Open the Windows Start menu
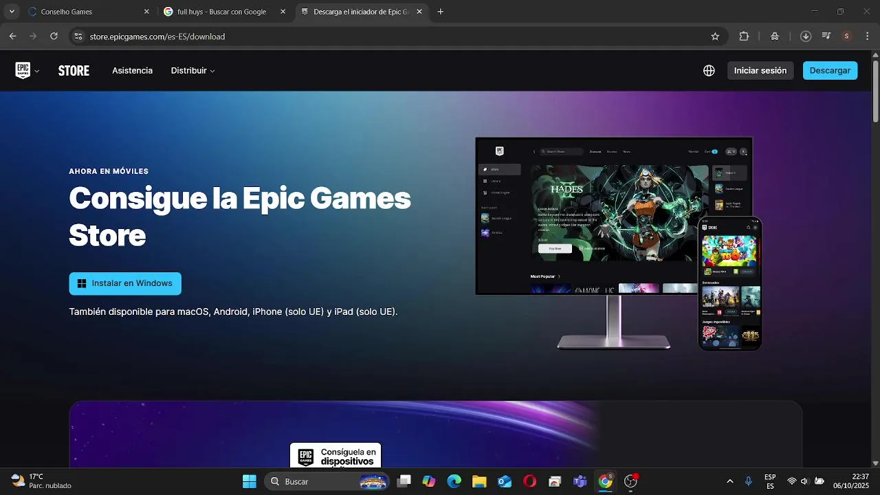The image size is (880, 495). 250,481
